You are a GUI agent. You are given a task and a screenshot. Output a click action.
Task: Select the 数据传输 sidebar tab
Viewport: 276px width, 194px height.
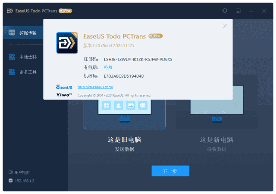coord(28,33)
